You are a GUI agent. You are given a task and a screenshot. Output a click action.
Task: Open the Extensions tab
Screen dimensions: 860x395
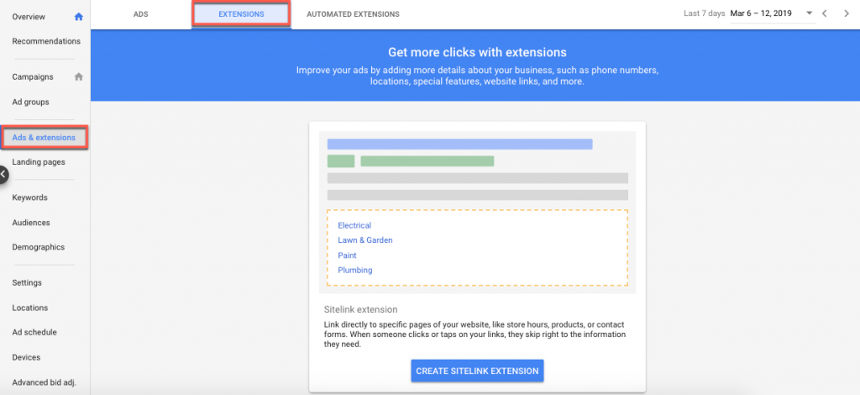point(241,14)
